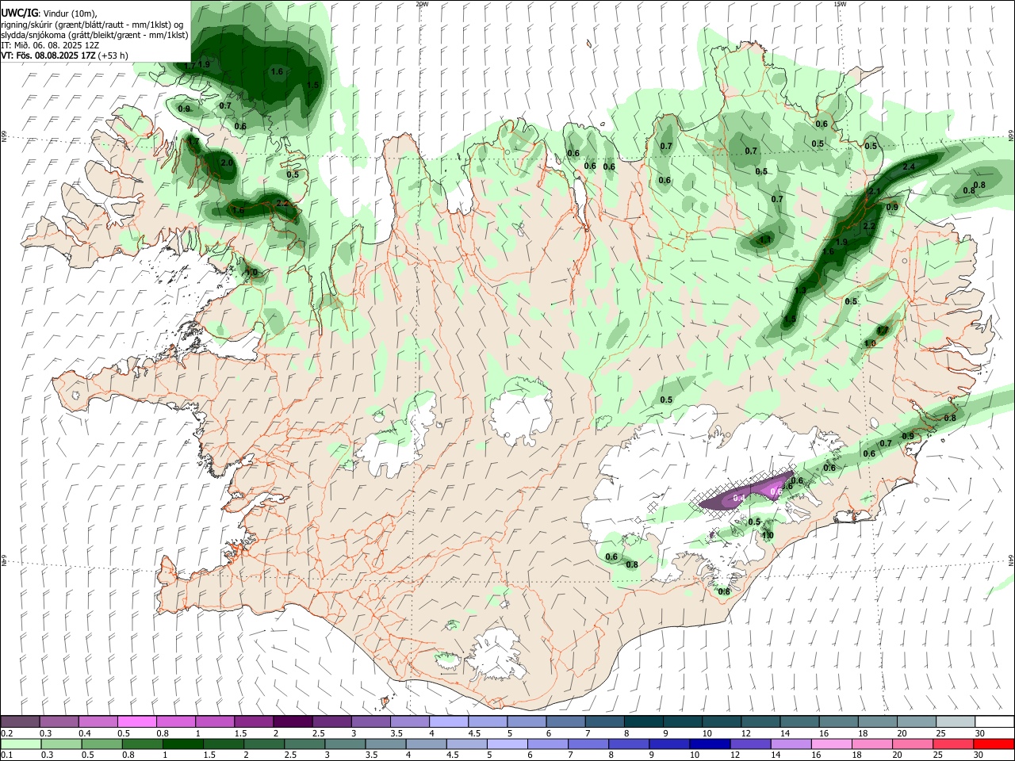This screenshot has width=1015, height=761.
Task: Click the 1.1 precipitation value label
Action: [x=765, y=239]
